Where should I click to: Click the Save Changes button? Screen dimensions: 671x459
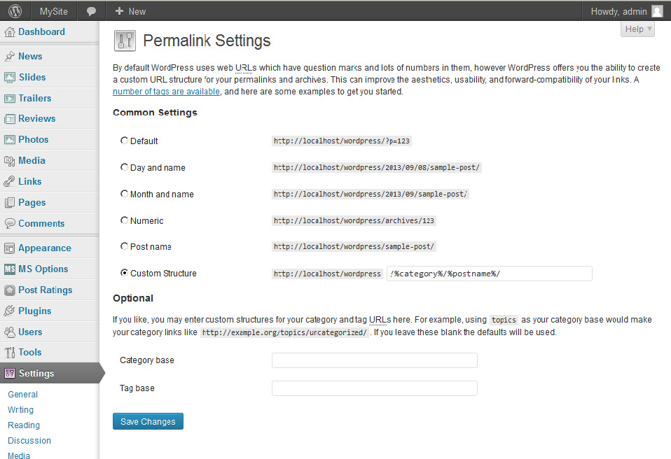(148, 421)
